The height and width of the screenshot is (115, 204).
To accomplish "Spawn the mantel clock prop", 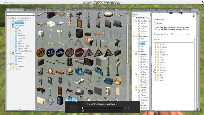I will [50, 72].
